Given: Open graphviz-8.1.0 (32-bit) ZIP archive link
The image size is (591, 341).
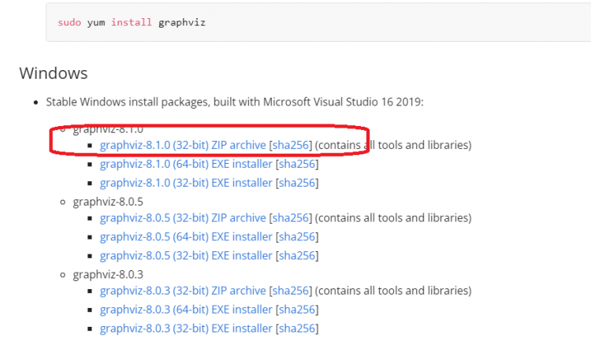Looking at the screenshot, I should coord(183,145).
